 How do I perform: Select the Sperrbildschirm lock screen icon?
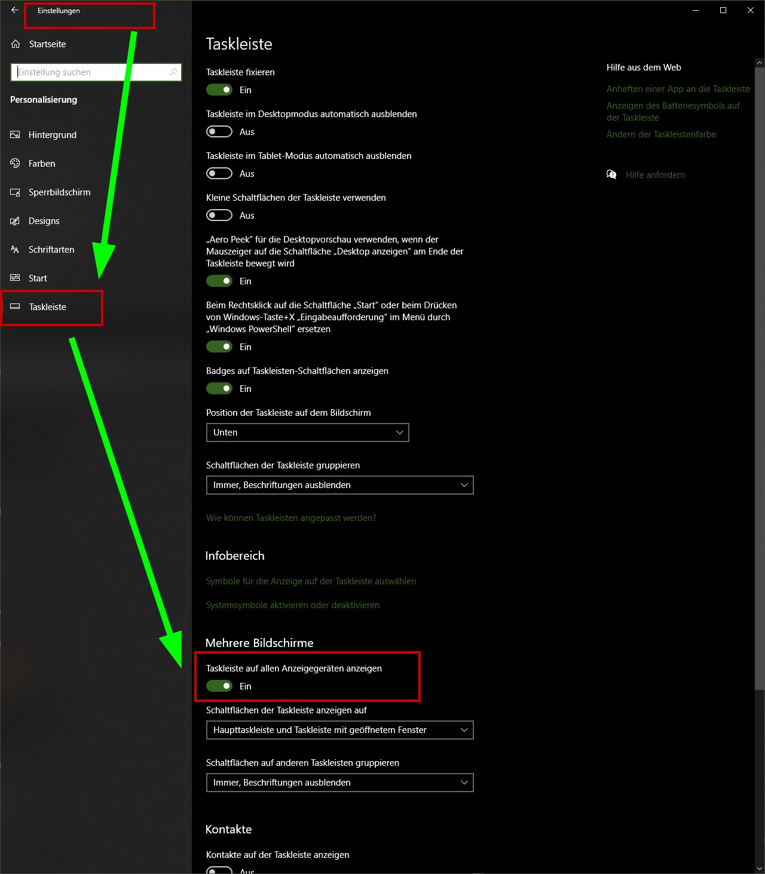15,192
